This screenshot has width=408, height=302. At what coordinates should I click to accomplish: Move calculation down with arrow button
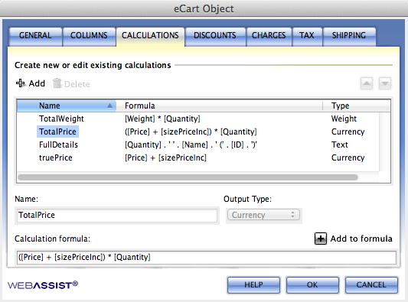(385, 83)
